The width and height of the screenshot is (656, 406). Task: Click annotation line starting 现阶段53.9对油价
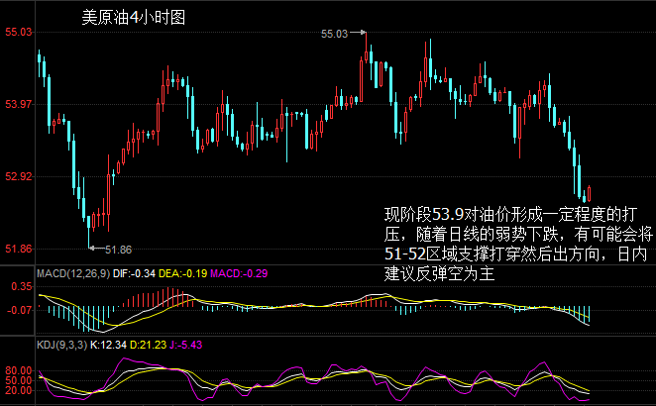[510, 215]
